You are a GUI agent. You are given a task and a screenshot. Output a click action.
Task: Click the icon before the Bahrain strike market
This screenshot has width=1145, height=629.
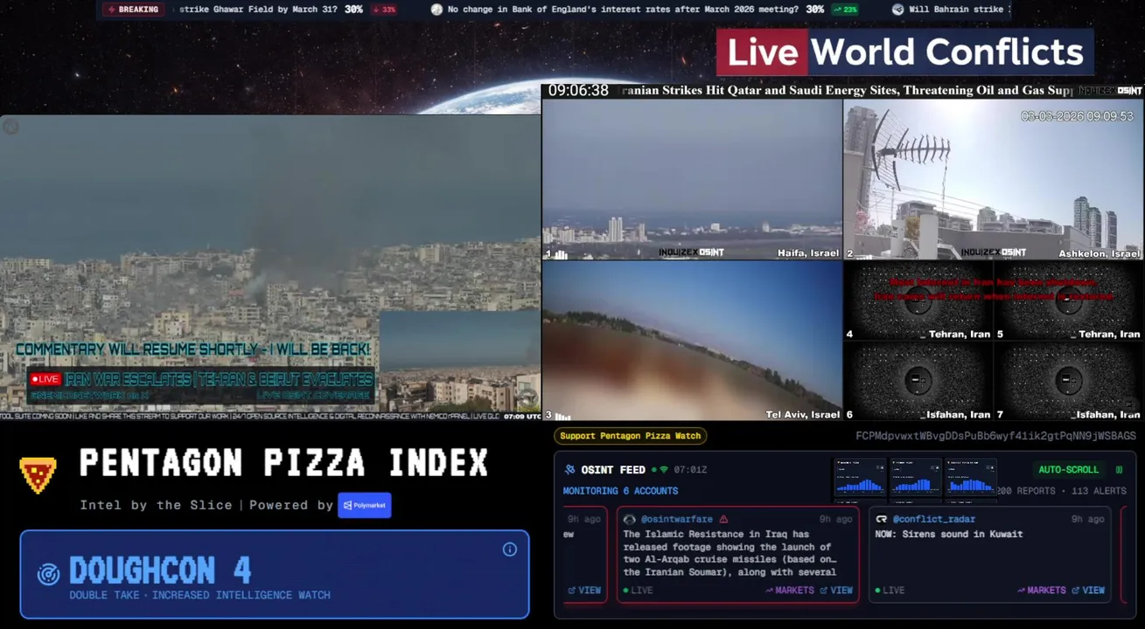click(897, 10)
